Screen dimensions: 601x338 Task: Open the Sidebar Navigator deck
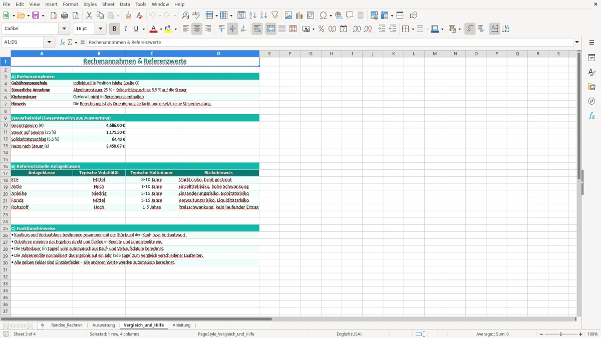(591, 101)
